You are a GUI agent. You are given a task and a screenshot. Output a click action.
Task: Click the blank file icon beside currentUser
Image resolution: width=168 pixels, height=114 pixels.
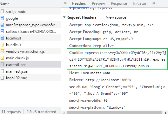(x=2, y=64)
